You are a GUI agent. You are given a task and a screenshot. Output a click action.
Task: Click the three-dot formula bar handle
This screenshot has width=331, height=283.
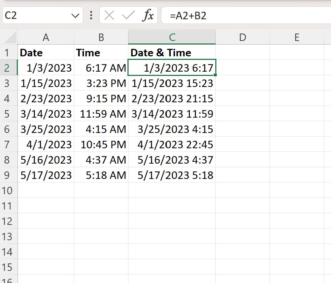point(91,15)
